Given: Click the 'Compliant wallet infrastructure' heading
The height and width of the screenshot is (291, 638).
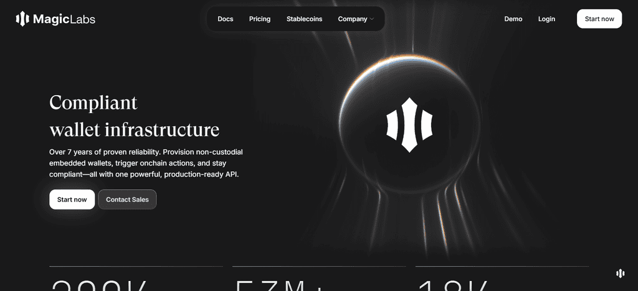Looking at the screenshot, I should [x=135, y=116].
